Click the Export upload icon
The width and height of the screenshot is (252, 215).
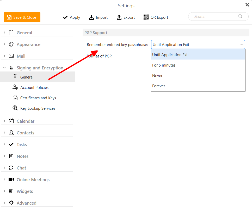(119, 17)
